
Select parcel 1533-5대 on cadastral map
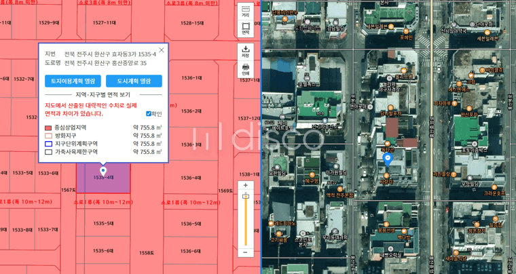(22, 173)
